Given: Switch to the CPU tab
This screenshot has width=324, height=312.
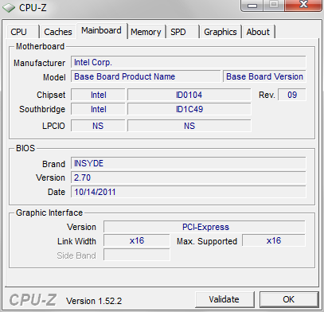Looking at the screenshot, I should pyautogui.click(x=22, y=32).
